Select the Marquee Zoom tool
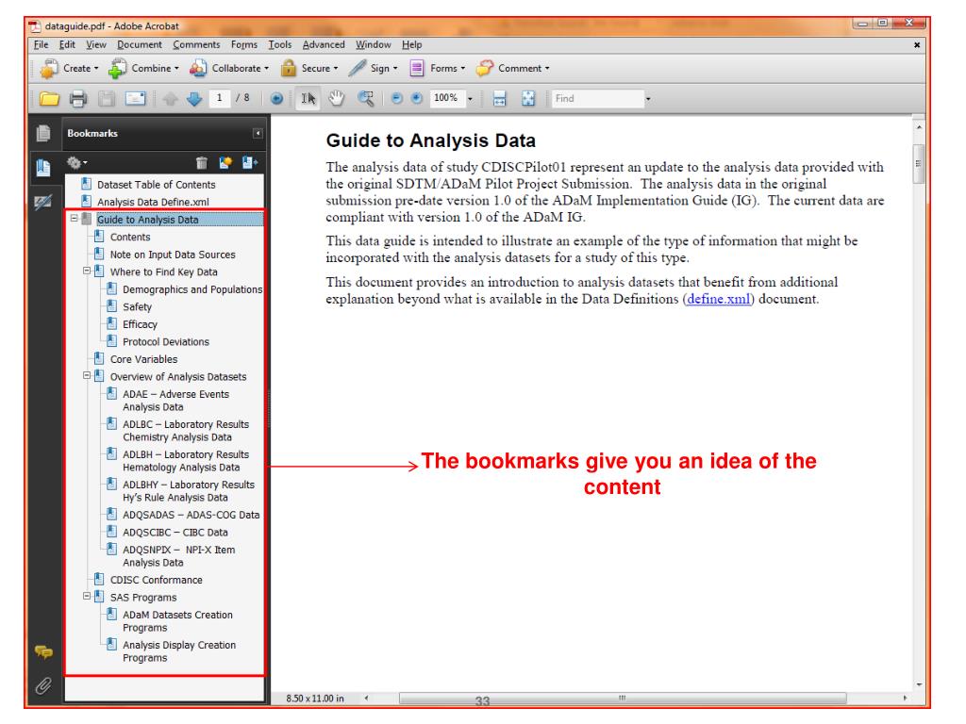Image resolution: width=966 pixels, height=724 pixels. pyautogui.click(x=366, y=98)
